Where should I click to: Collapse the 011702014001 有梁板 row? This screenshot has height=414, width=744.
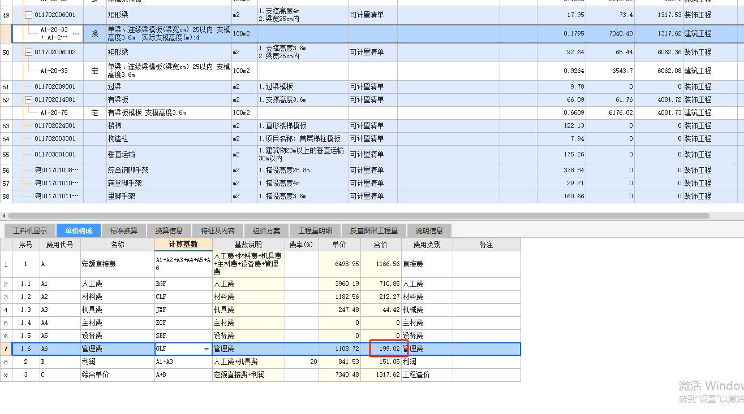(28, 99)
